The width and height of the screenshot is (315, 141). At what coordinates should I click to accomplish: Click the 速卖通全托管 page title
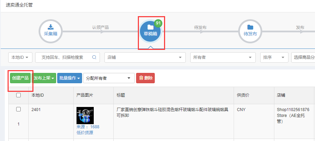click(19, 5)
